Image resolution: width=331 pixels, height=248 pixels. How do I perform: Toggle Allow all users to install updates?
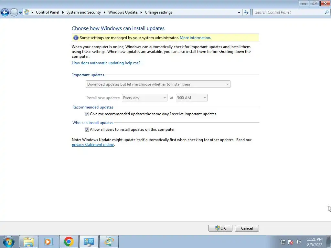(87, 130)
